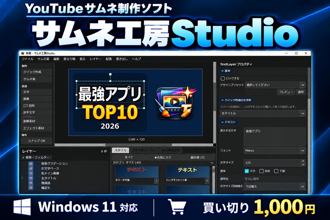Screen dimensions: 330x220
Task: Enable the 斜体 italic checkbox
Action: point(261,171)
